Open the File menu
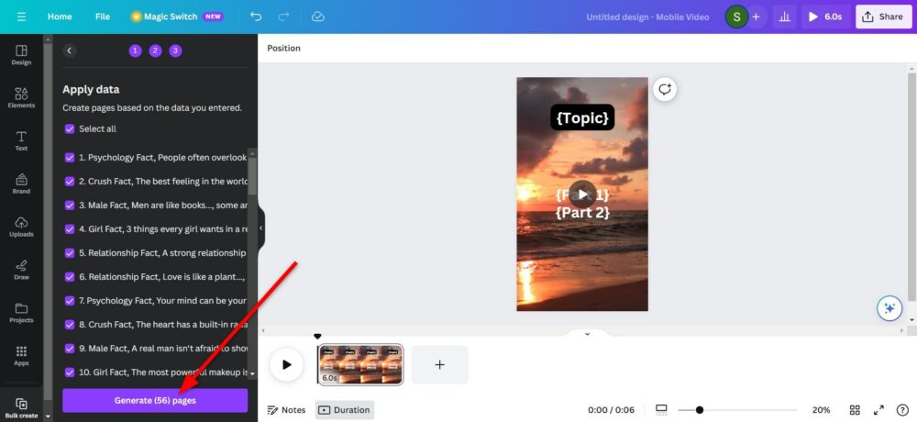This screenshot has height=422, width=917. (103, 17)
